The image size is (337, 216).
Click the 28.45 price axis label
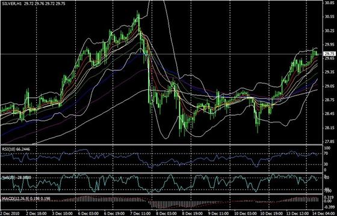pyautogui.click(x=329, y=114)
